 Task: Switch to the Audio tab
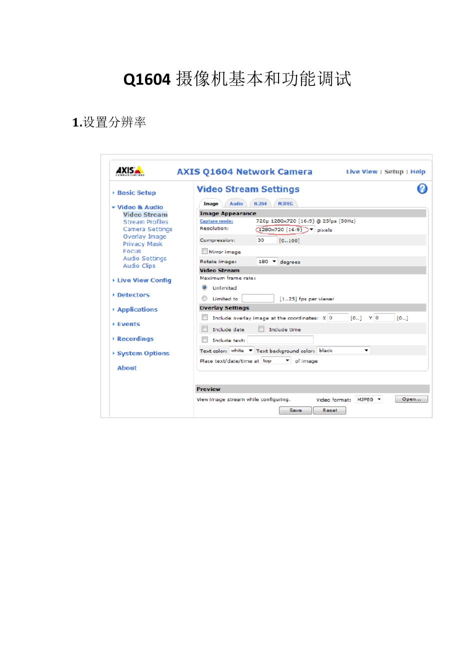[236, 203]
